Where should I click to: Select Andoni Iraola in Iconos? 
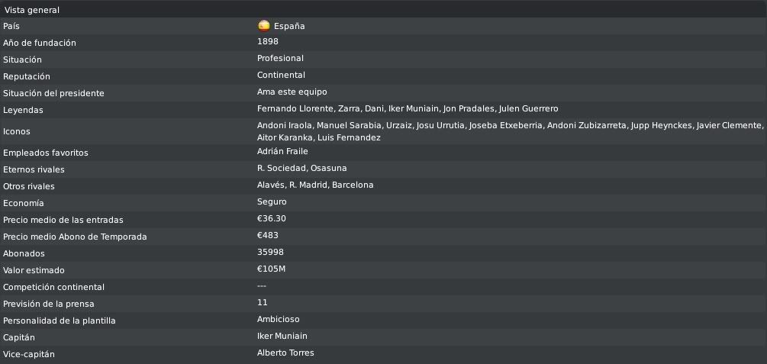(284, 126)
